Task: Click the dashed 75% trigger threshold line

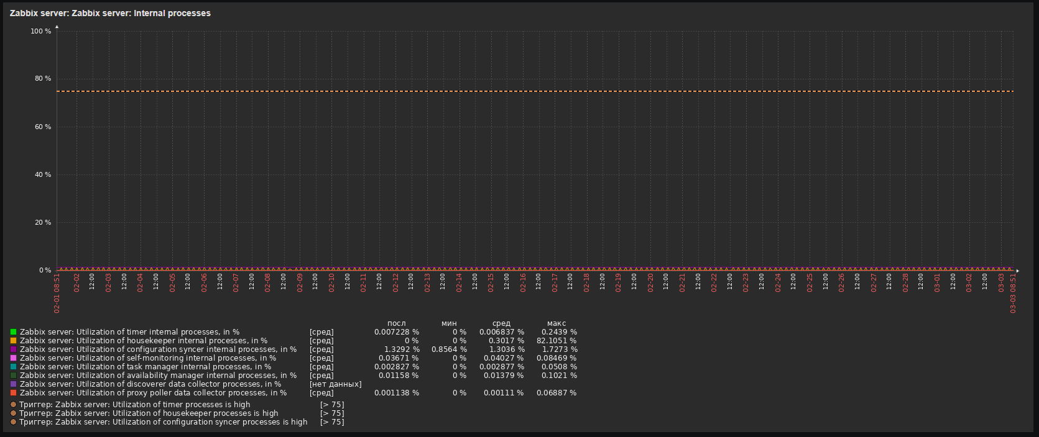Action: (x=535, y=91)
